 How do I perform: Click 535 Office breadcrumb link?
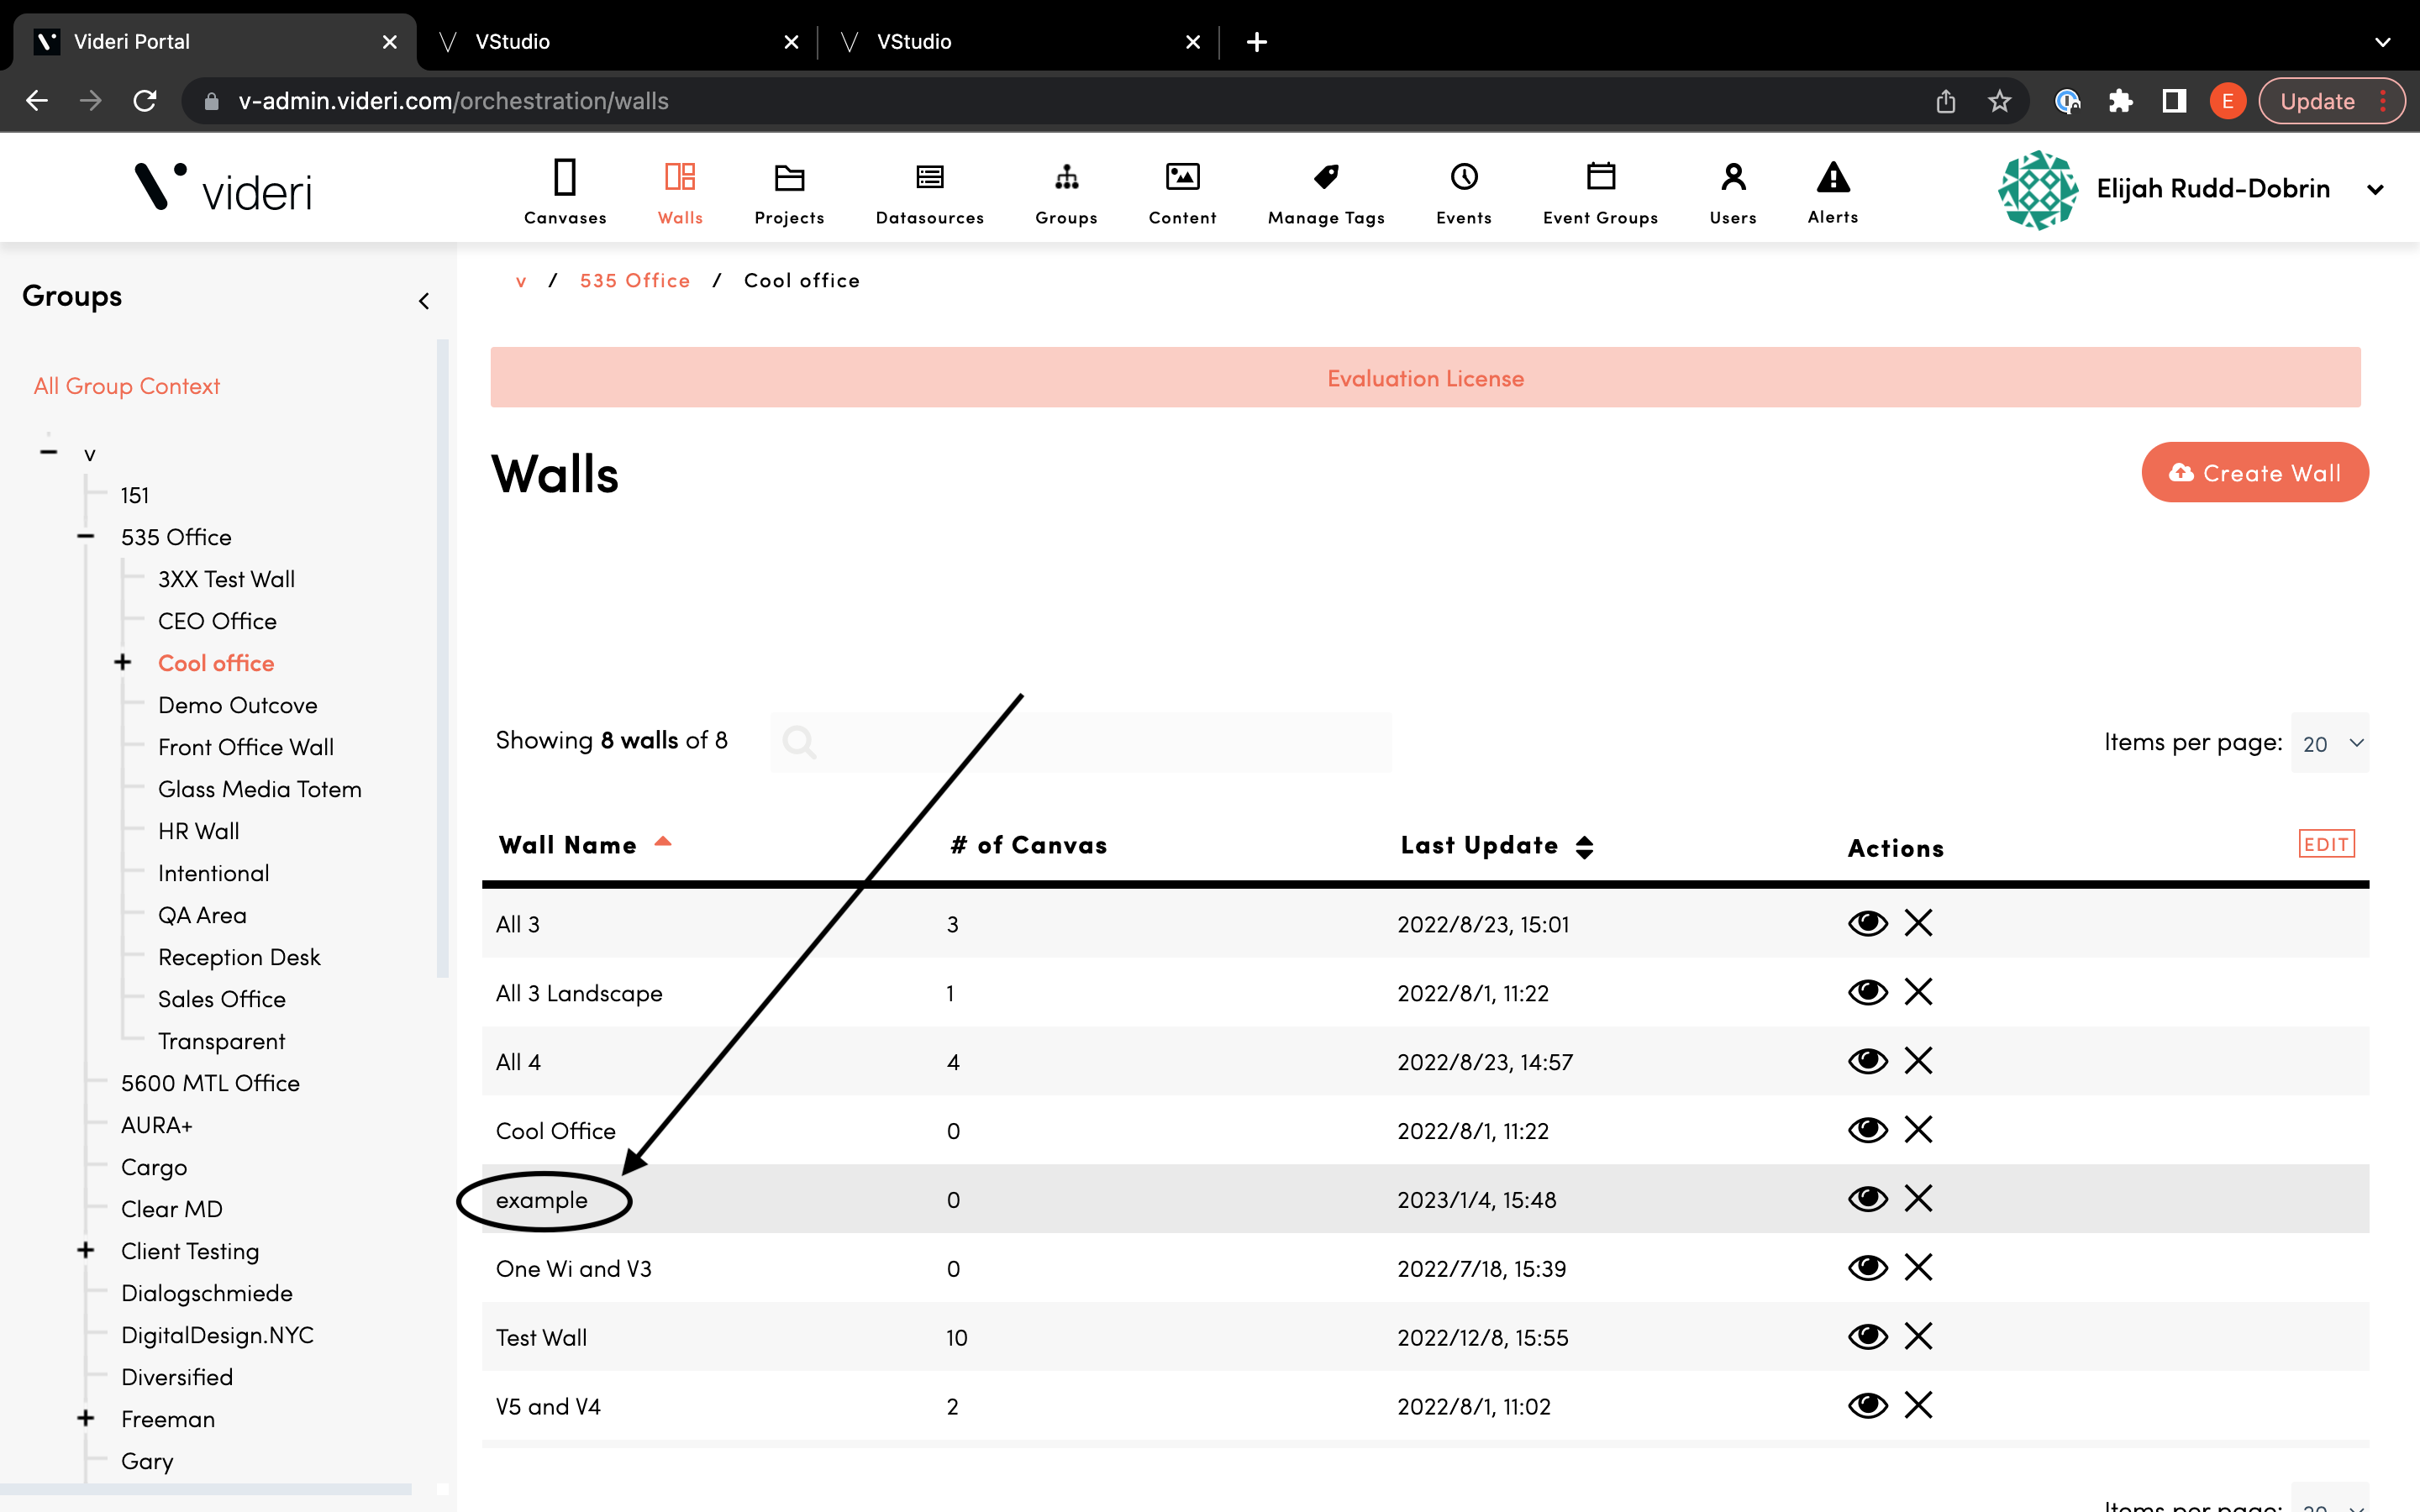[x=634, y=281]
